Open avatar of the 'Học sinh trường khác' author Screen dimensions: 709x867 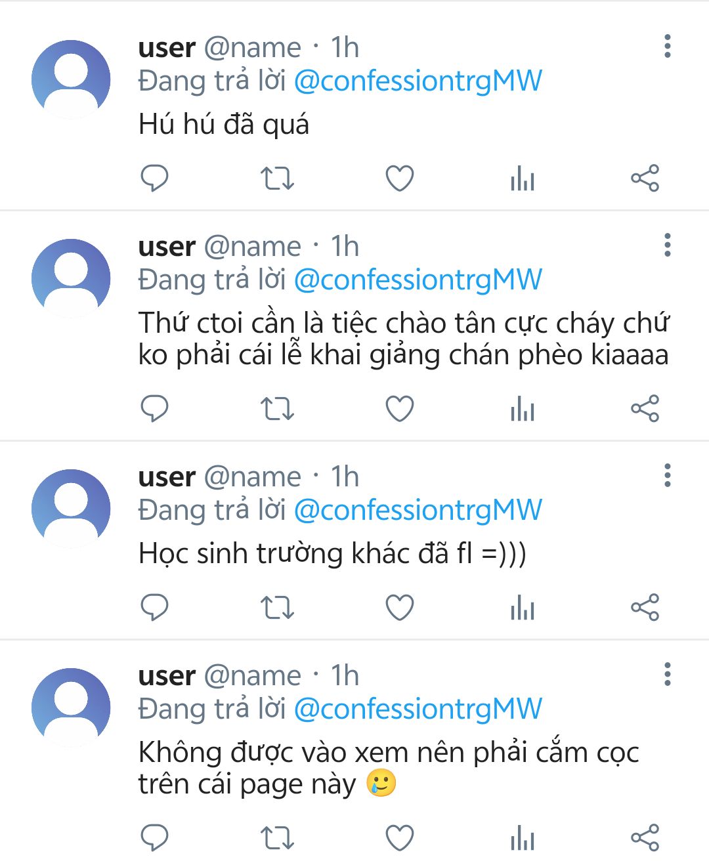[71, 508]
